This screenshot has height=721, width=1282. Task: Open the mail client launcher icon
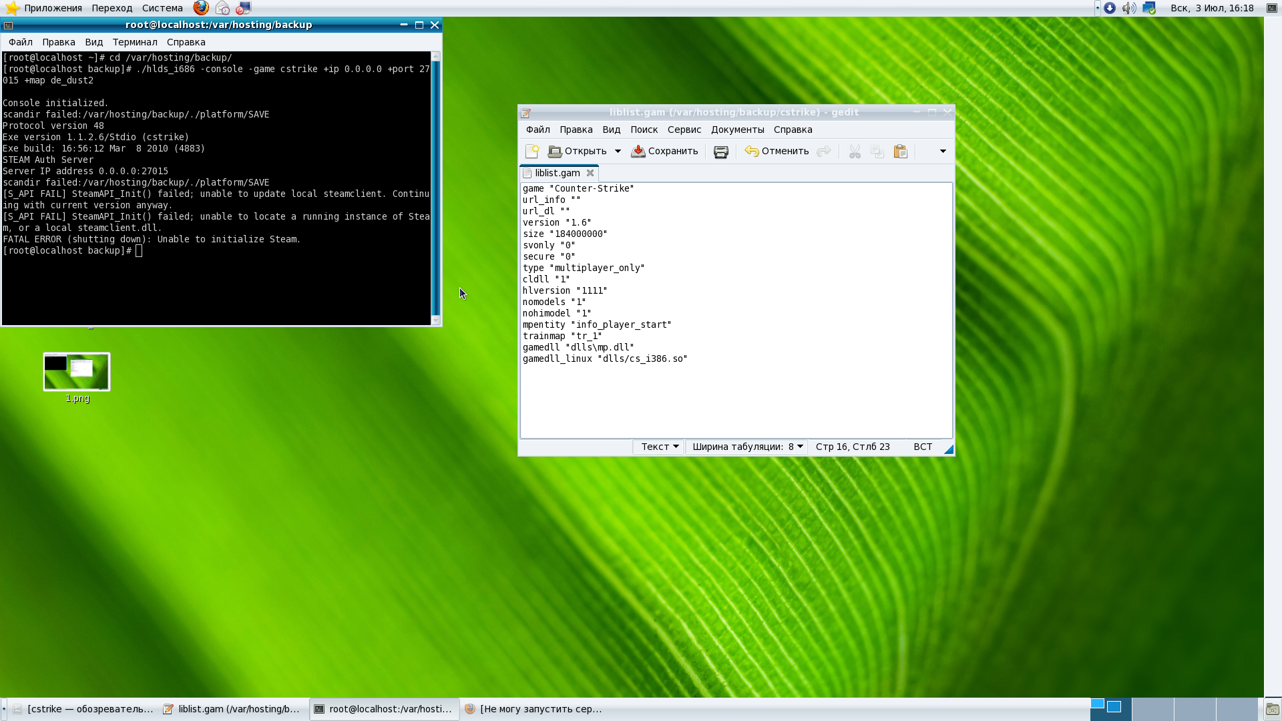[222, 8]
